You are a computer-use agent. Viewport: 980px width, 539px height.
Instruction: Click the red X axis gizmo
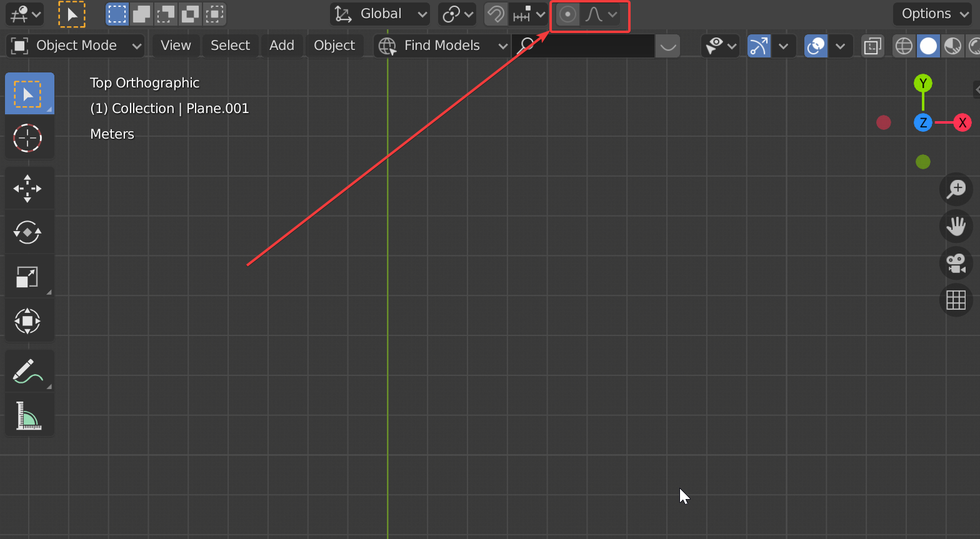pos(962,122)
